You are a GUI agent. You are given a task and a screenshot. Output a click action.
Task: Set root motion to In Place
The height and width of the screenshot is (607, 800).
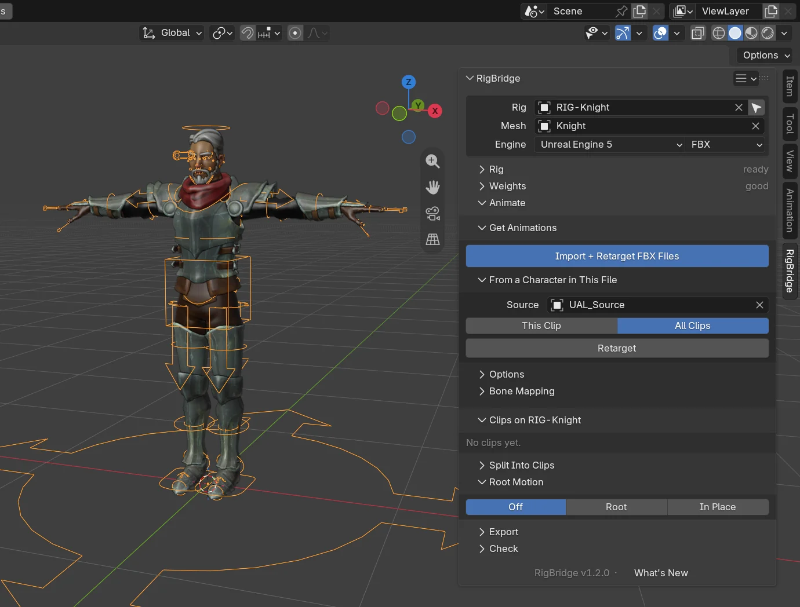[x=718, y=507]
